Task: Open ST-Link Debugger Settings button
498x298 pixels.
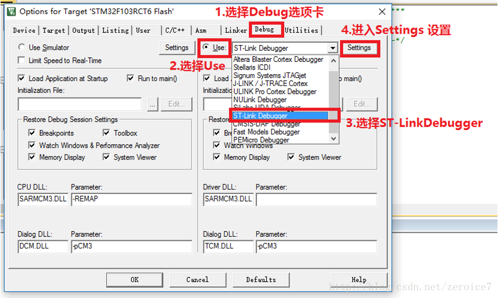Action: click(359, 48)
